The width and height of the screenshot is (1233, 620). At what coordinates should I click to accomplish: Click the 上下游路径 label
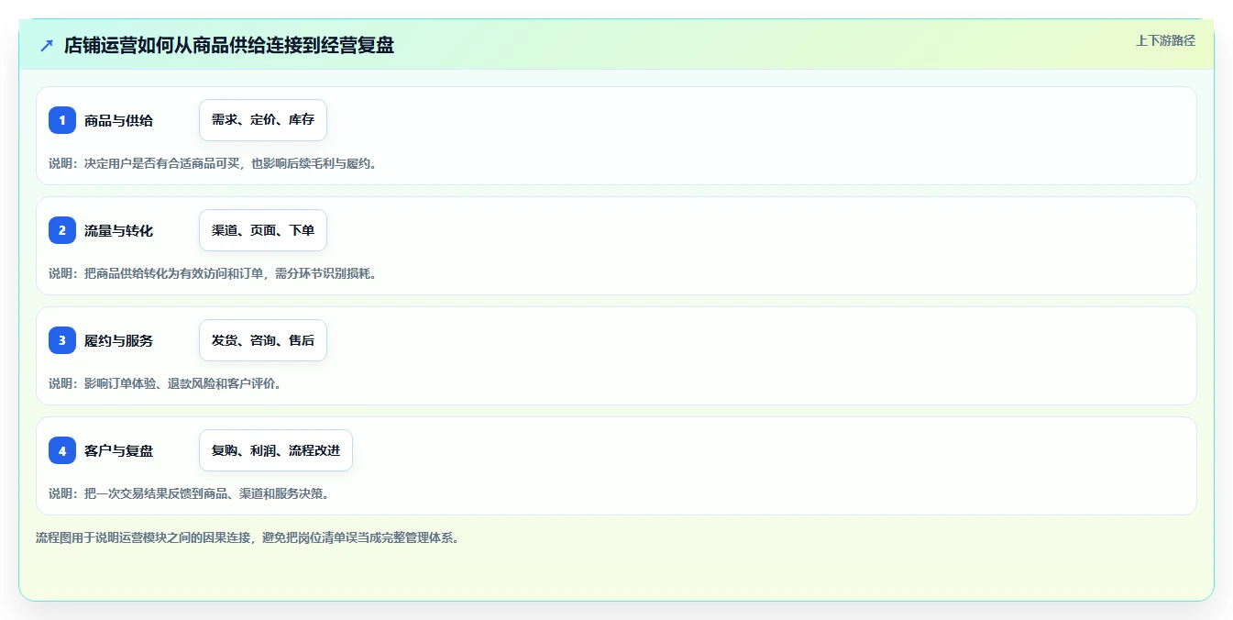(x=1165, y=40)
